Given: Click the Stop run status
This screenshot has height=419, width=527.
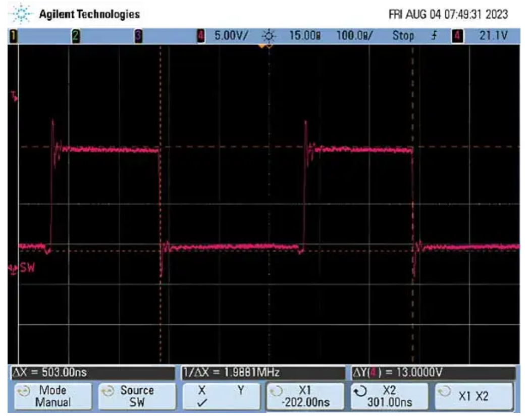Looking at the screenshot, I should coord(403,36).
